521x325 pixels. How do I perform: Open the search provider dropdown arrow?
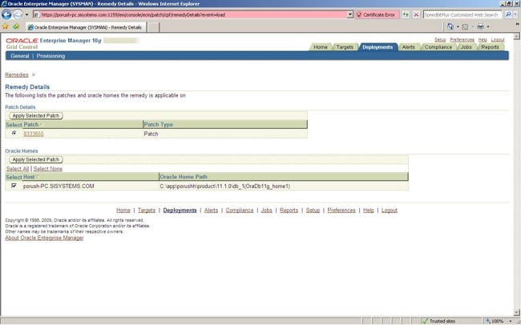[x=515, y=14]
